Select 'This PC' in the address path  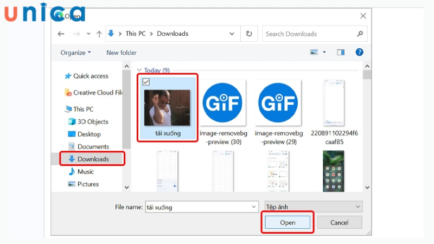[135, 34]
